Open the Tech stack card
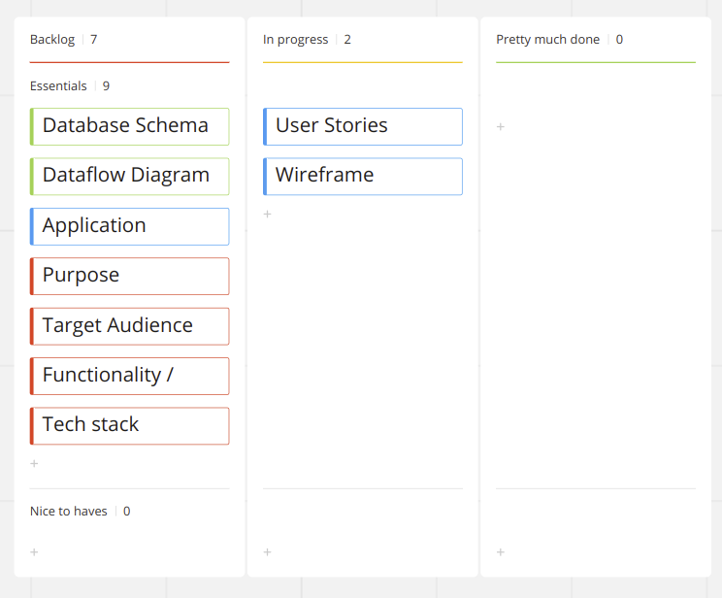Viewport: 722px width, 598px height. [x=130, y=425]
